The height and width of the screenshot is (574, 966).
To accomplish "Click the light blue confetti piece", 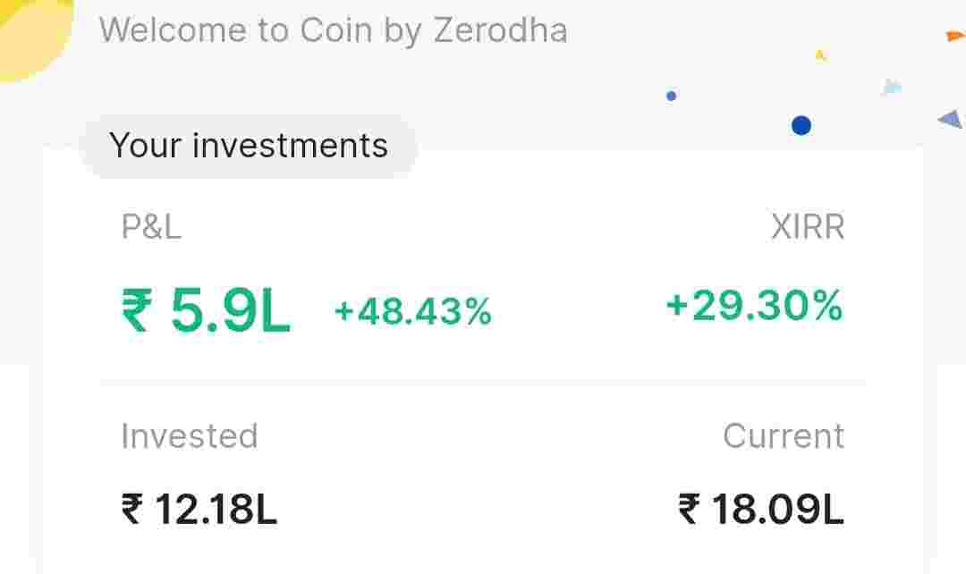I will 891,87.
